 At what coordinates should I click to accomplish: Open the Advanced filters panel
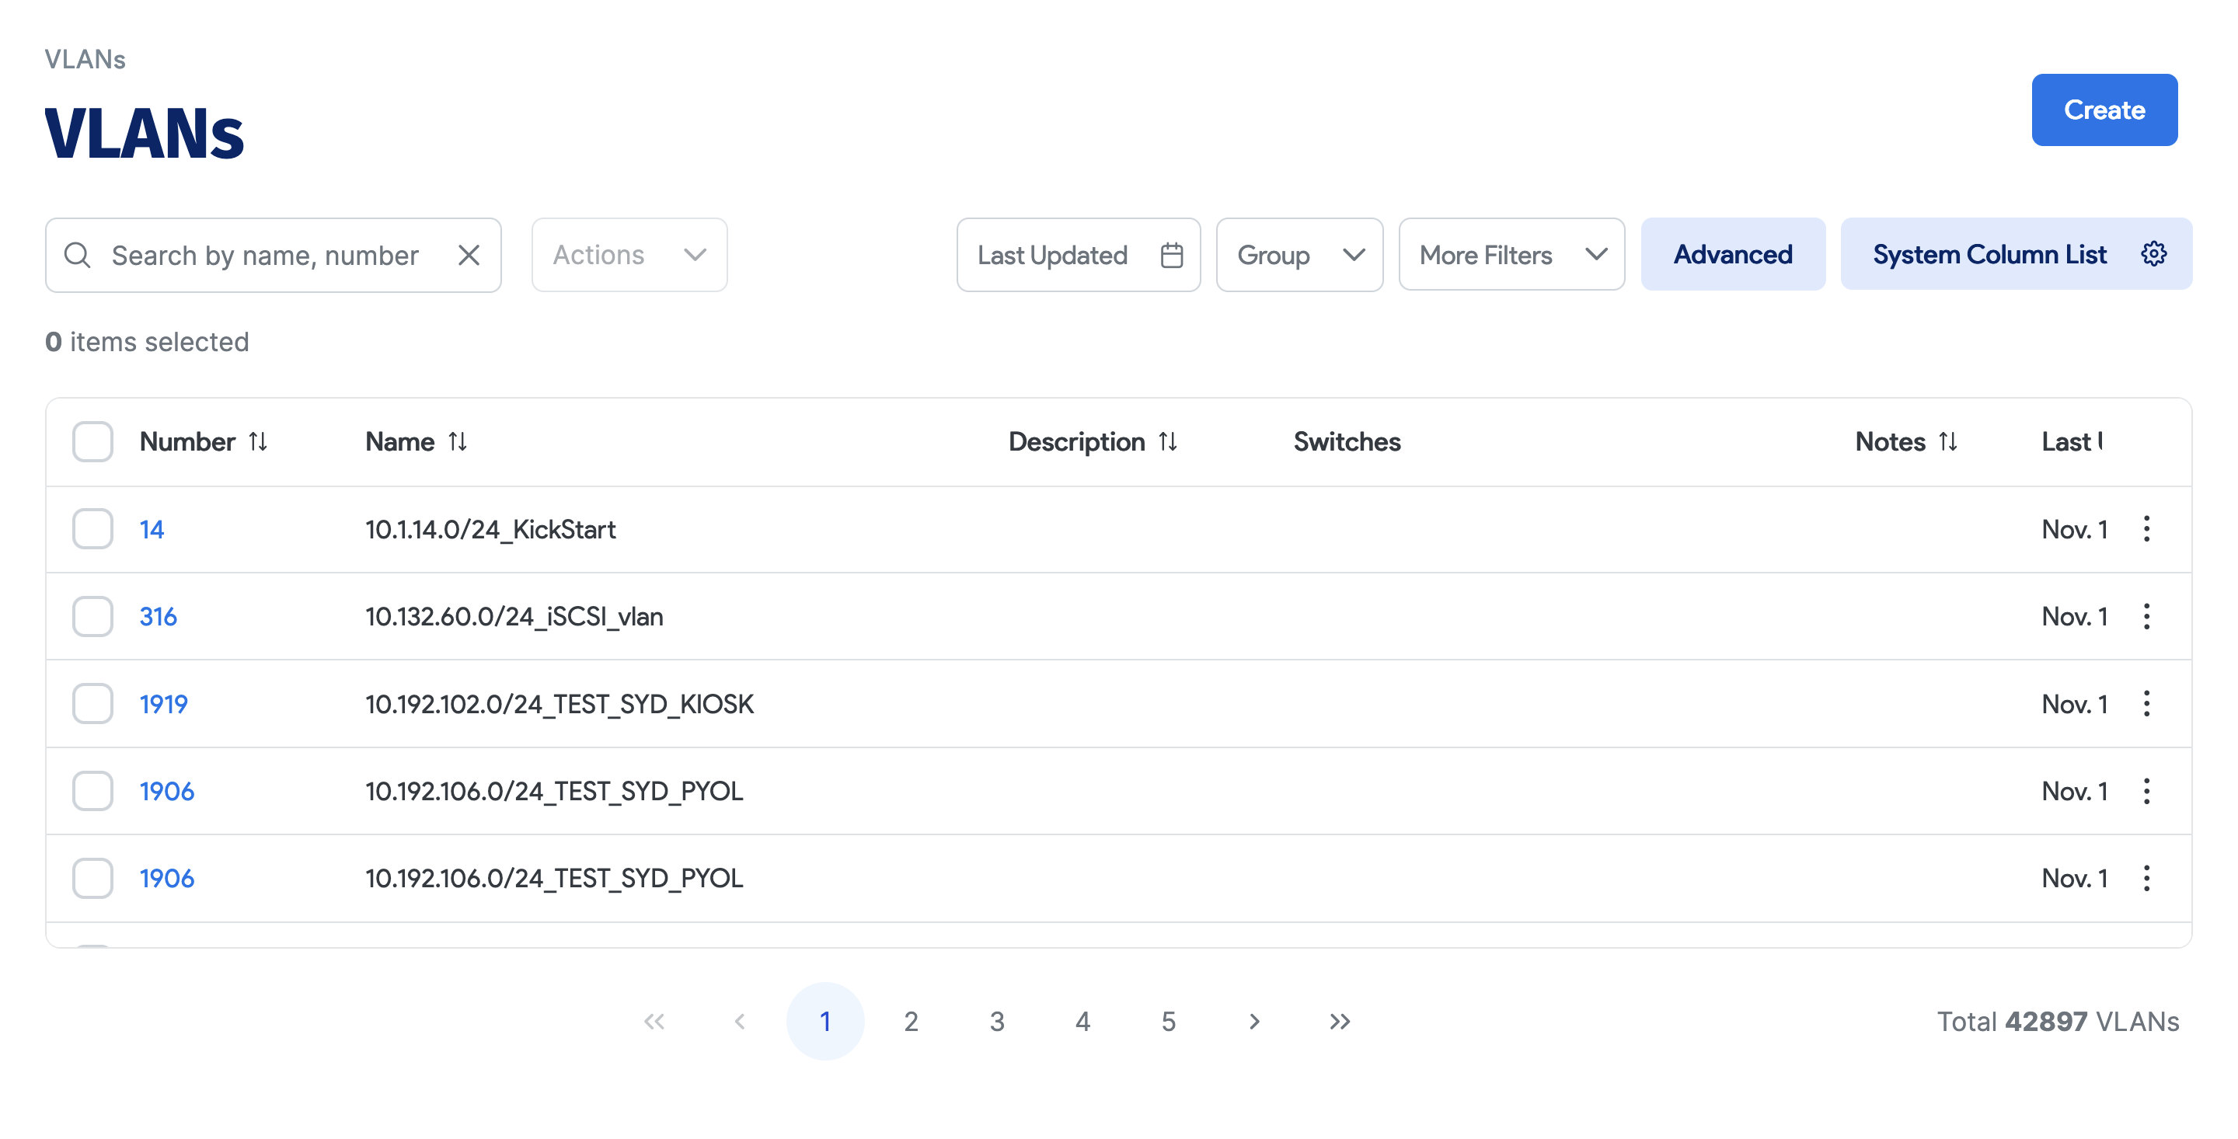pos(1732,254)
